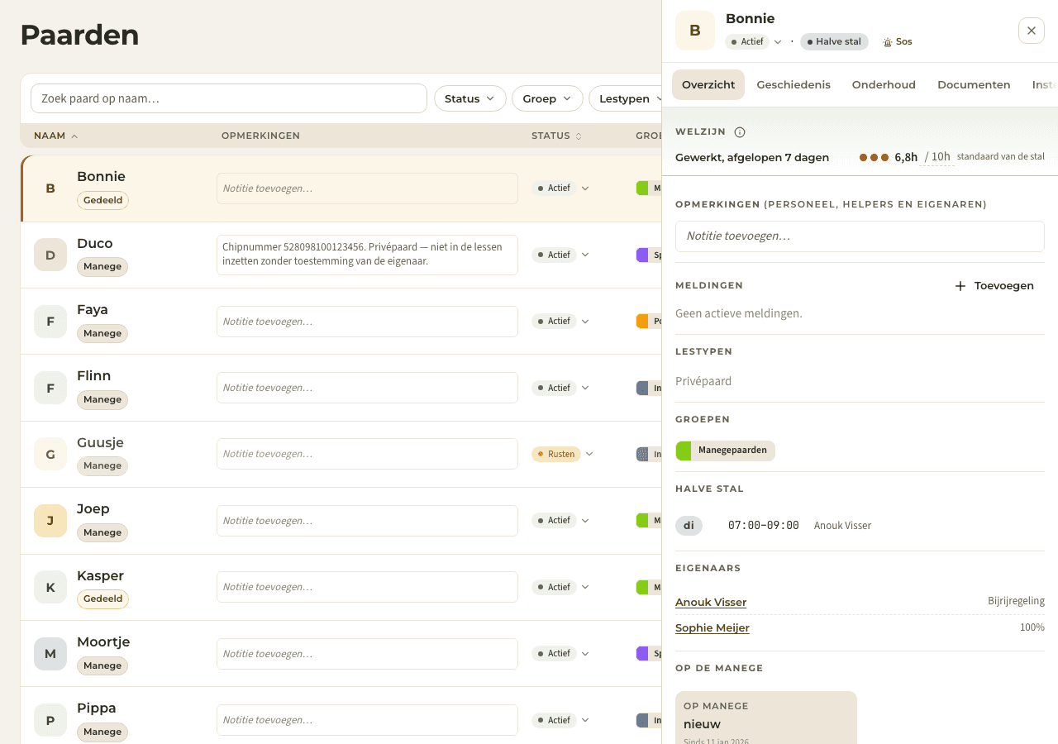Click the Halve stal badge in the header
1058x744 pixels.
click(x=834, y=41)
